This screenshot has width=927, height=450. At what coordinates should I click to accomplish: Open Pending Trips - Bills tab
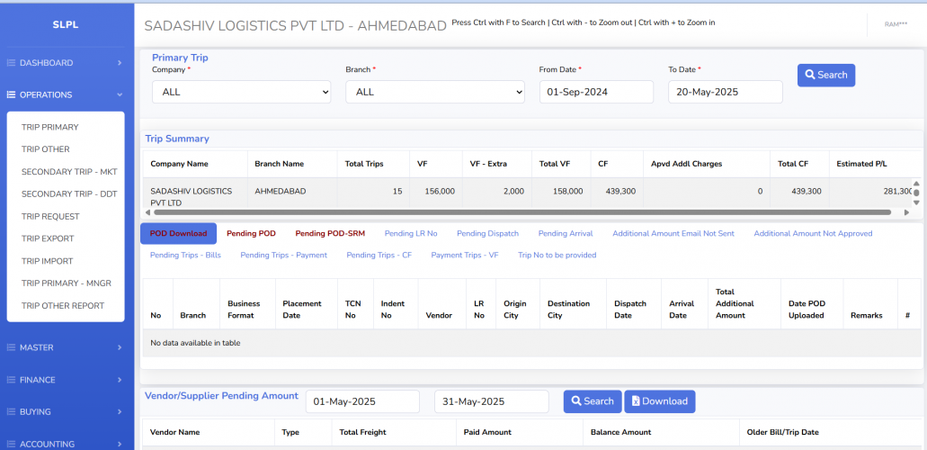click(185, 256)
